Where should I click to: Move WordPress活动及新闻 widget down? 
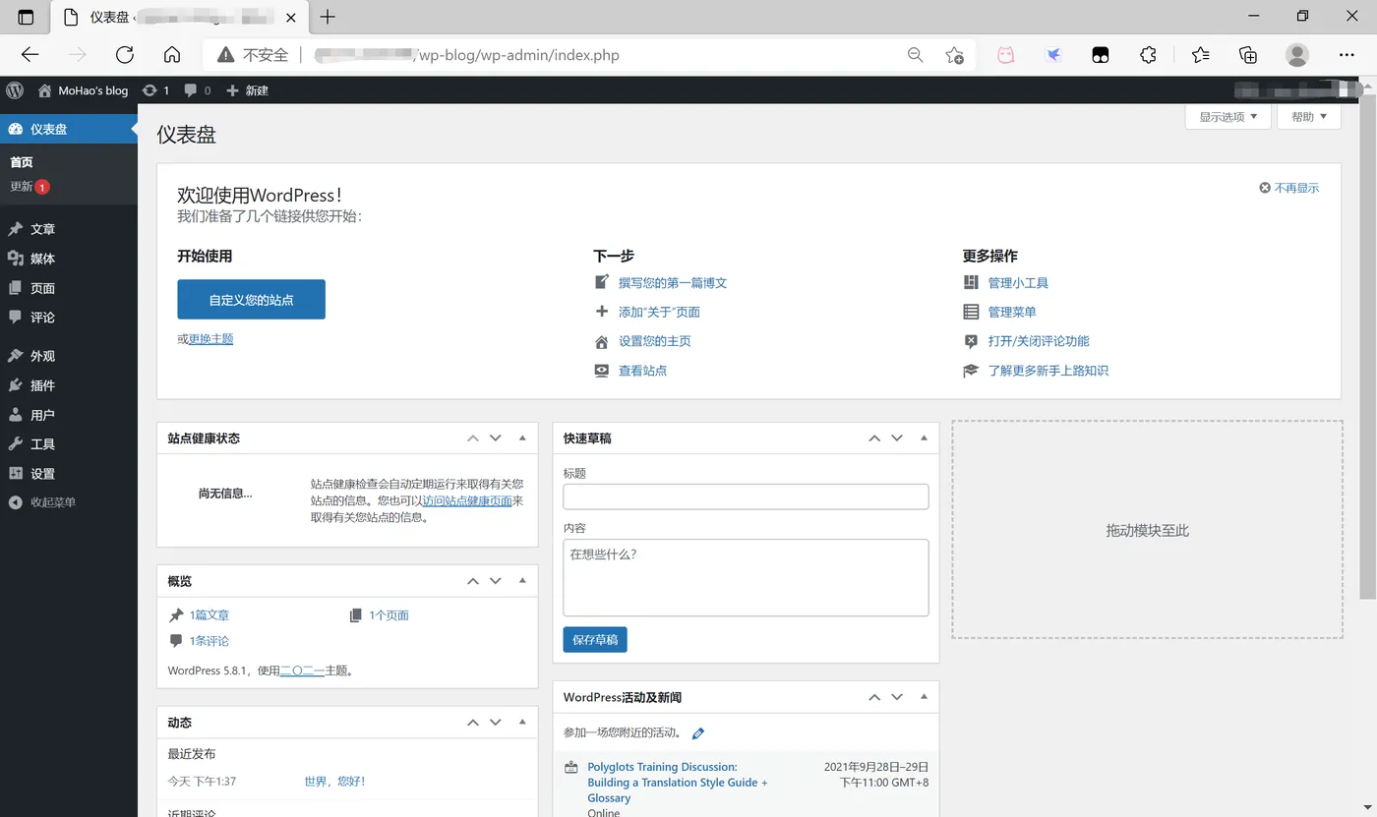[x=897, y=697]
